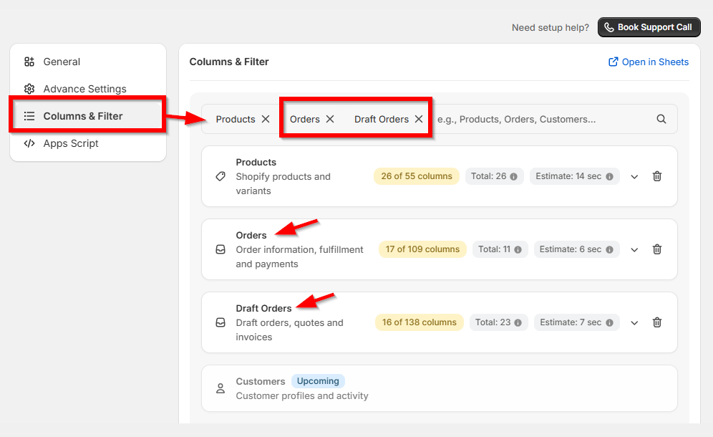Image resolution: width=713 pixels, height=437 pixels.
Task: Show info for Draft Orders Total: 23
Action: click(x=518, y=323)
